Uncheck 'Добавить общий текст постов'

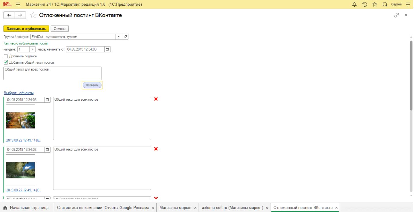click(x=6, y=62)
